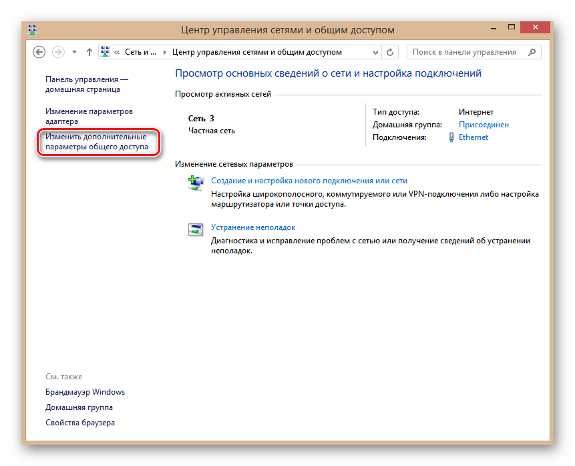Click the 'Поиск в панели управления' search field
Screen dimensions: 575x466
(465, 52)
